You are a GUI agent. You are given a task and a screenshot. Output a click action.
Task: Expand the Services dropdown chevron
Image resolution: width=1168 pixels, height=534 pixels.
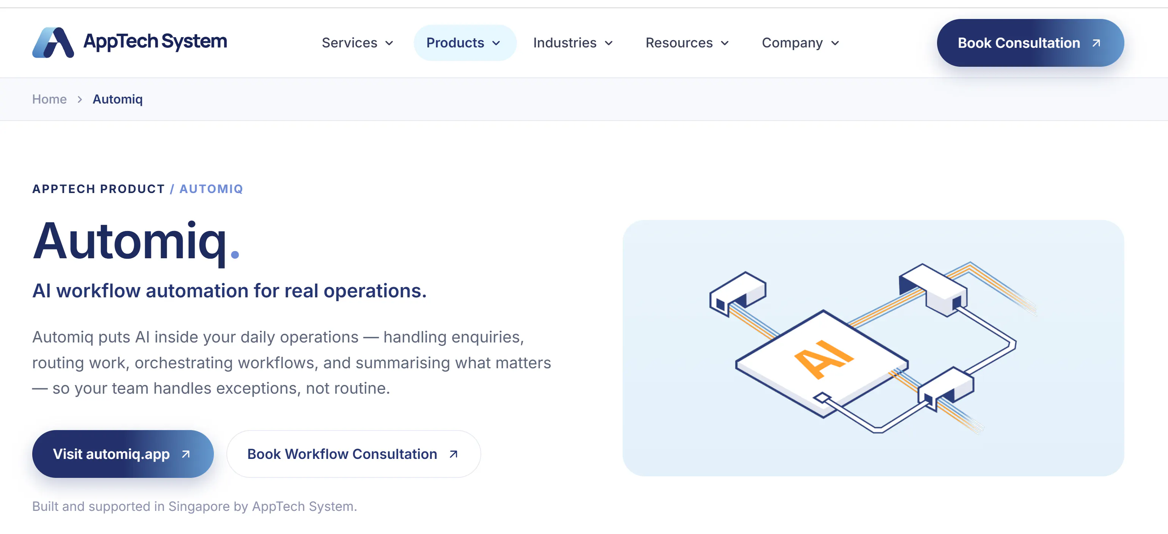click(389, 43)
